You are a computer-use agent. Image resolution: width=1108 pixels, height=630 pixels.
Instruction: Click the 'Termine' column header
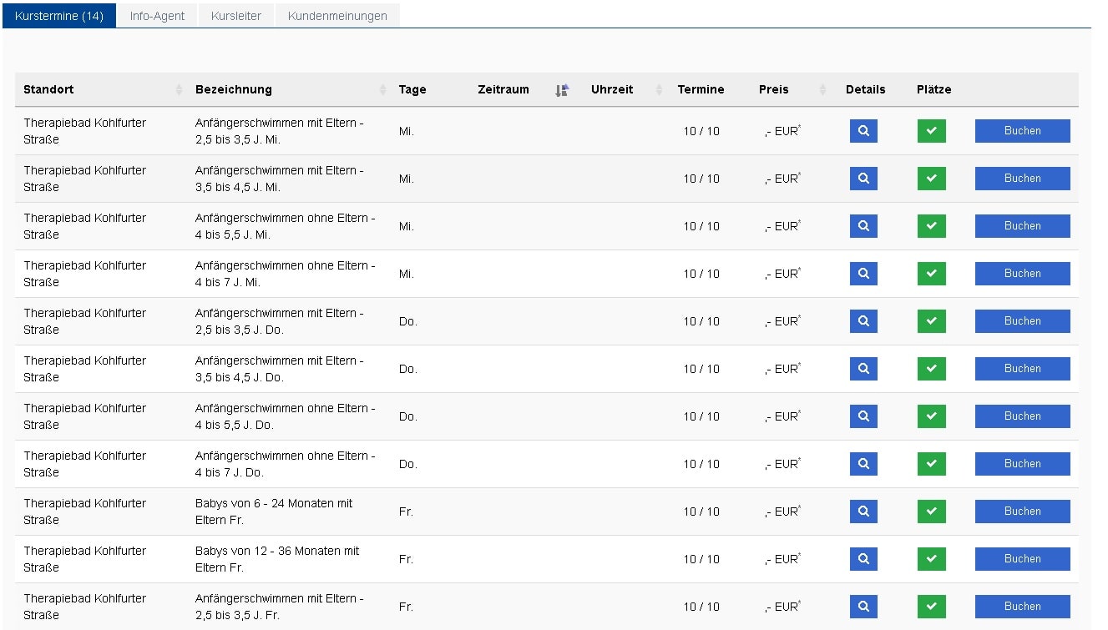point(701,90)
